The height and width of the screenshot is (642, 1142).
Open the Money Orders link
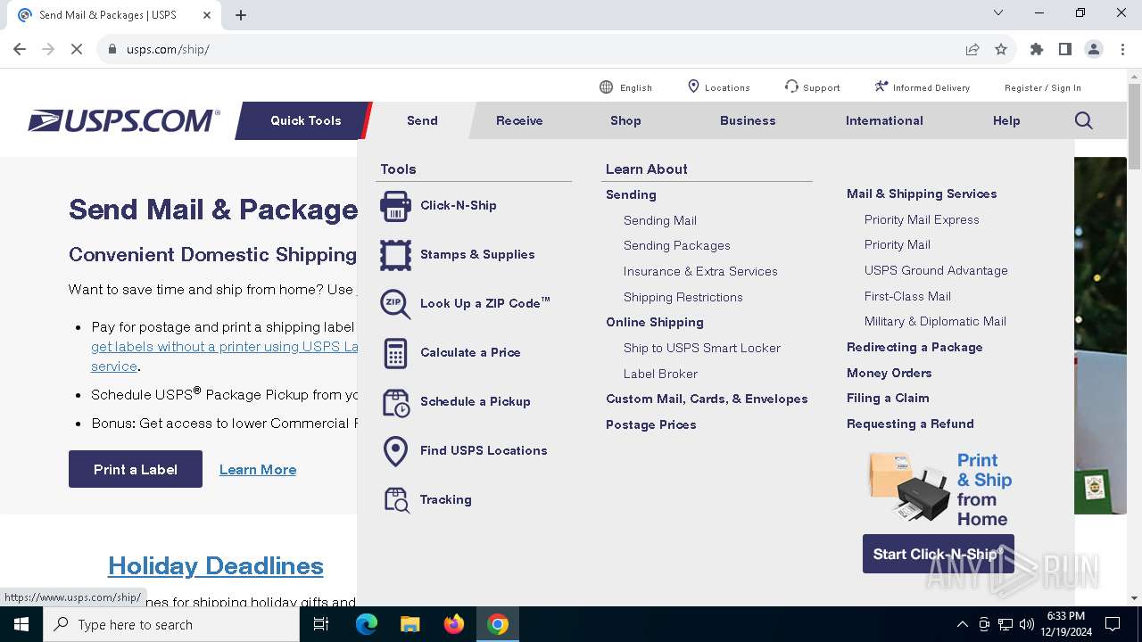[x=890, y=373]
